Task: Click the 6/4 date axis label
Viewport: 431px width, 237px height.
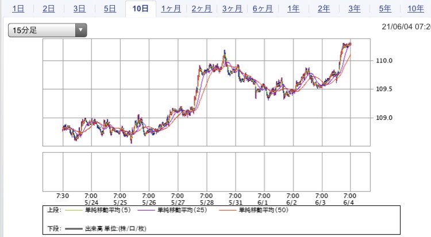Action: (350, 203)
